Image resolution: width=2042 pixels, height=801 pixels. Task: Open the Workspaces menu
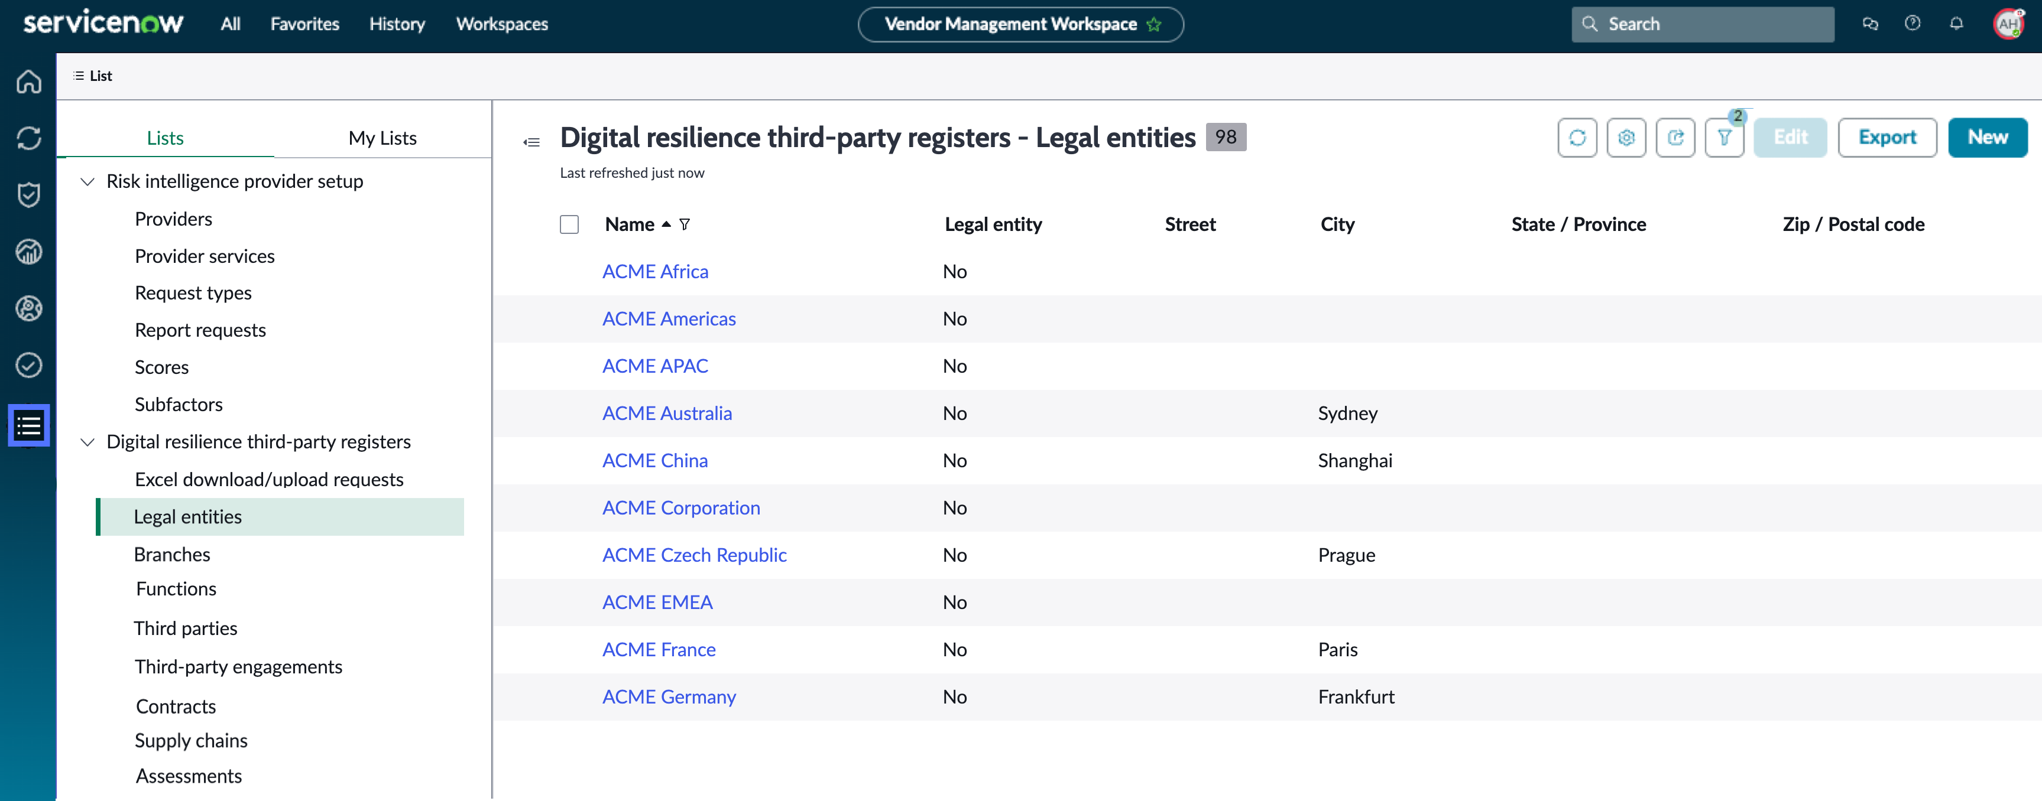(502, 24)
